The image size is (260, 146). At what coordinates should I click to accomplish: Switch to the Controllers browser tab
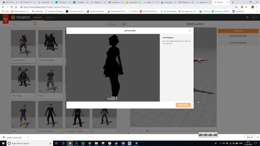coord(115,2)
